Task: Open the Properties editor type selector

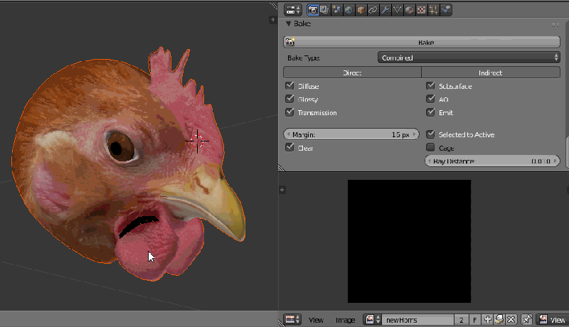Action: click(x=293, y=10)
